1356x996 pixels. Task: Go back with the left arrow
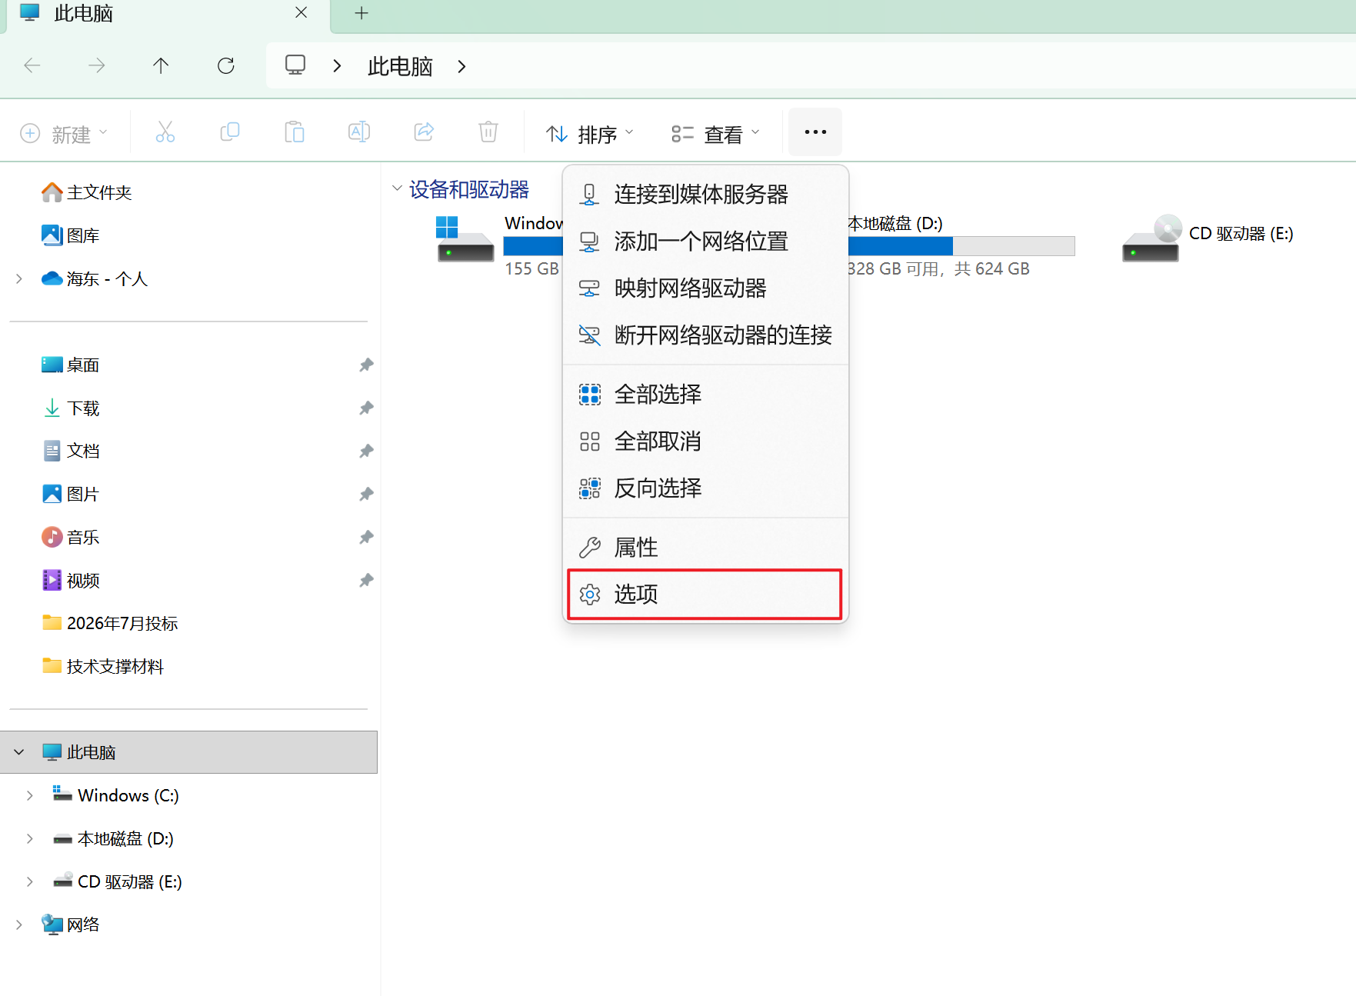point(32,66)
